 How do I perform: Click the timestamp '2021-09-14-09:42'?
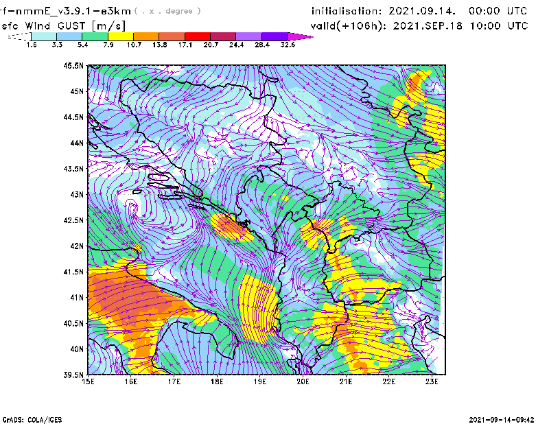[502, 420]
